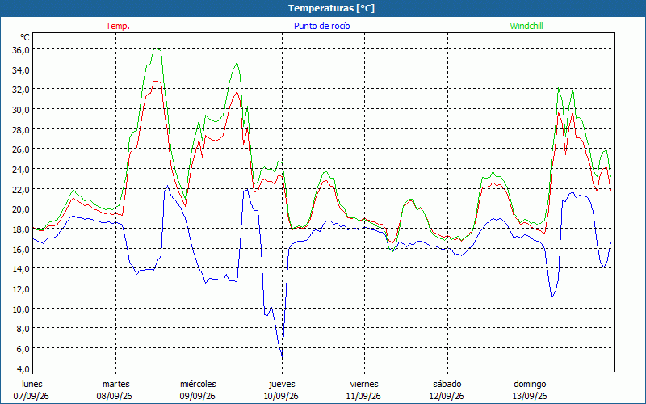Click the blue dew point minimum near jueves
Screen dimensions: 646x404
click(282, 356)
